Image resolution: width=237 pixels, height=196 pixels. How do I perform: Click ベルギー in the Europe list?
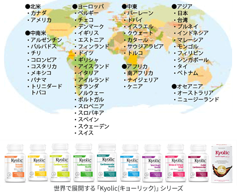(x=88, y=13)
